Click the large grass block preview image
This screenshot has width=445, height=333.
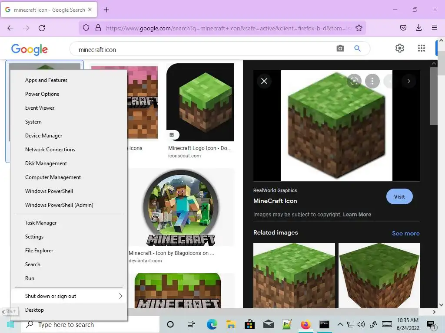tap(337, 126)
